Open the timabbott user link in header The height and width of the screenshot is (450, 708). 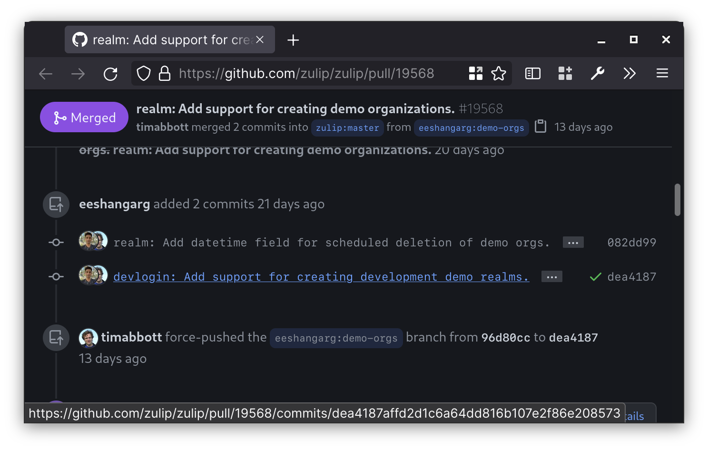(162, 127)
